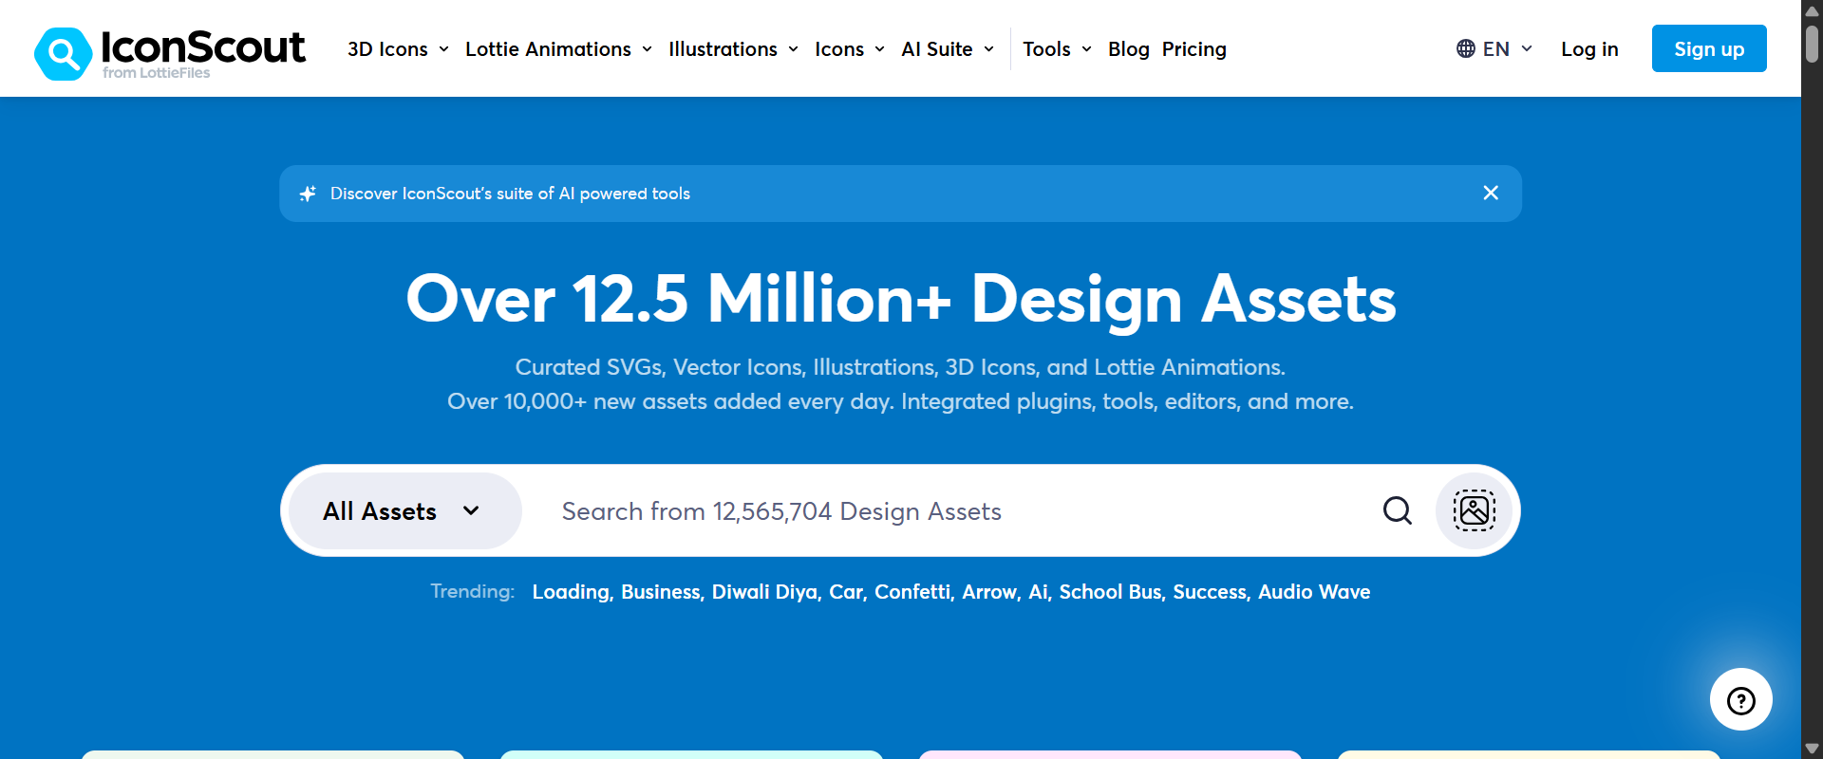Open the Pricing page
This screenshot has height=759, width=1823.
tap(1194, 49)
